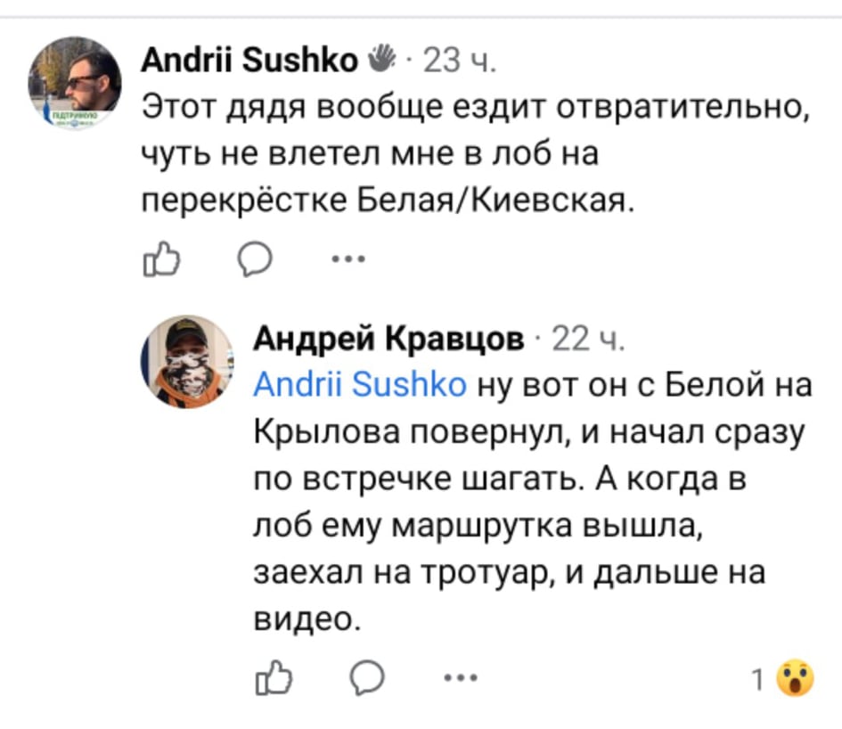Reply to Andrii Sushko's comment via bubble icon

click(x=255, y=261)
